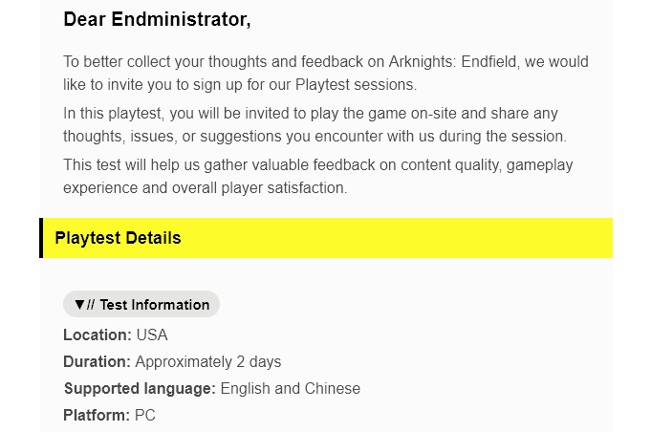
Task: Click the Dear Endministrator greeting
Action: click(157, 19)
